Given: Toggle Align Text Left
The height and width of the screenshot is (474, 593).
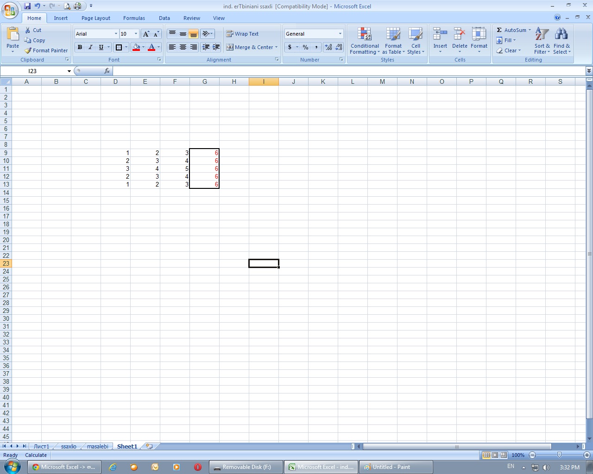Looking at the screenshot, I should 172,47.
